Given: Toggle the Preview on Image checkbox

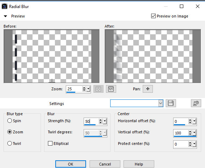Looking at the screenshot, I should 153,16.
